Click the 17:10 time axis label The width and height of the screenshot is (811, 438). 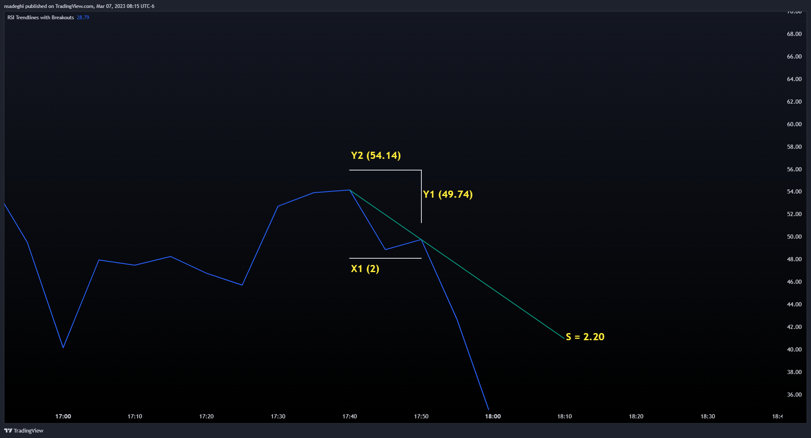[x=135, y=416]
